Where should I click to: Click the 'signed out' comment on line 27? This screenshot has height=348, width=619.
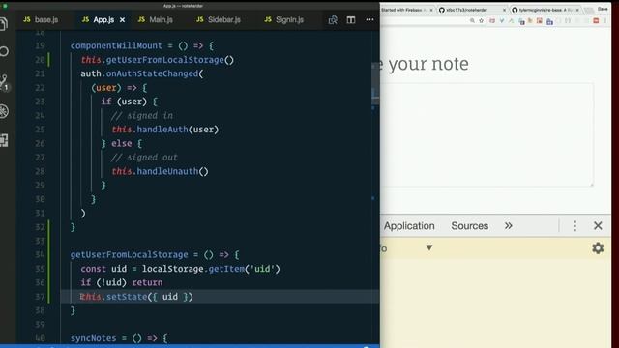point(144,158)
